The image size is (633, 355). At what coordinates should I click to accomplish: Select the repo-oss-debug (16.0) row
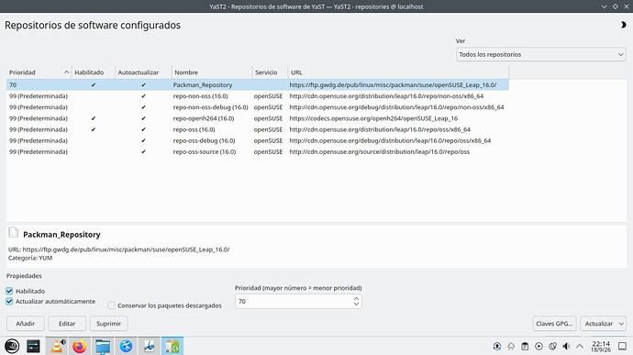tap(258, 140)
